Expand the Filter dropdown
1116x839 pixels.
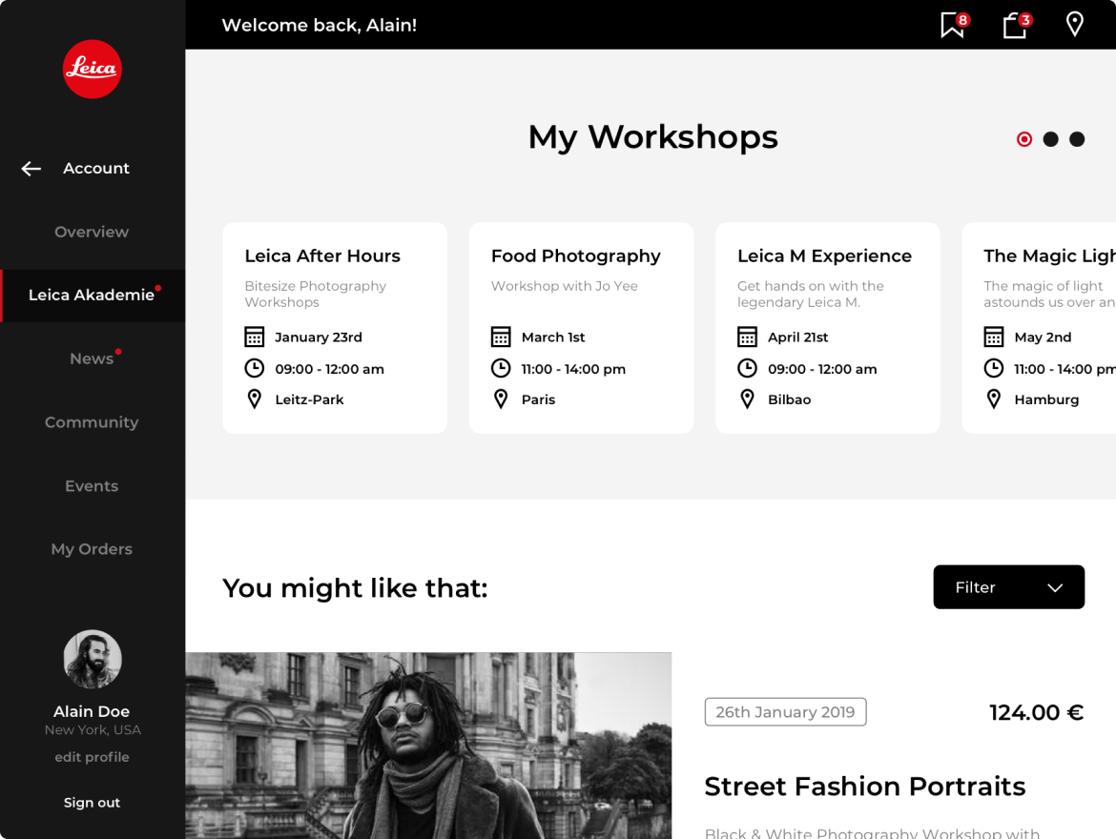(1008, 587)
